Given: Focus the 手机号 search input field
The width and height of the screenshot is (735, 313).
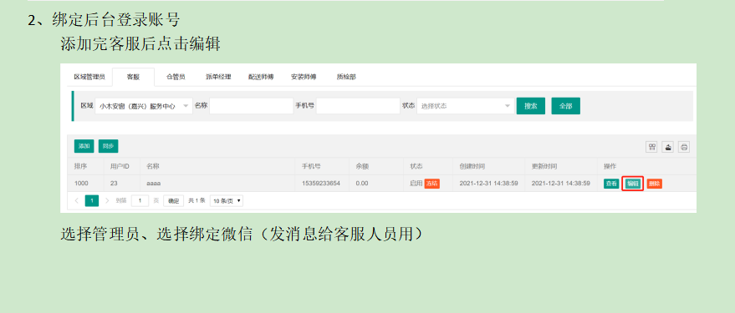Looking at the screenshot, I should (x=358, y=106).
